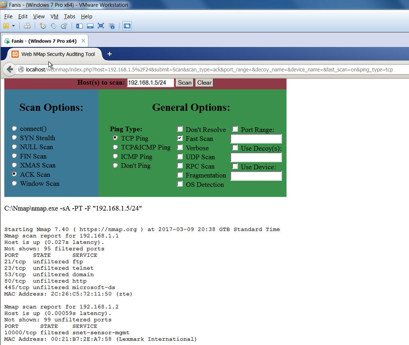Toggle the console view button
This screenshot has width=409, height=345.
[127, 26]
